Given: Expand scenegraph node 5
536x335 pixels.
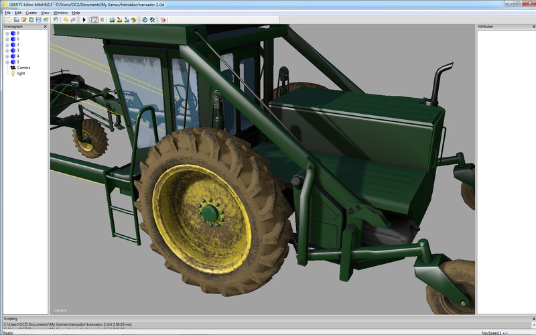Looking at the screenshot, I should pyautogui.click(x=7, y=62).
